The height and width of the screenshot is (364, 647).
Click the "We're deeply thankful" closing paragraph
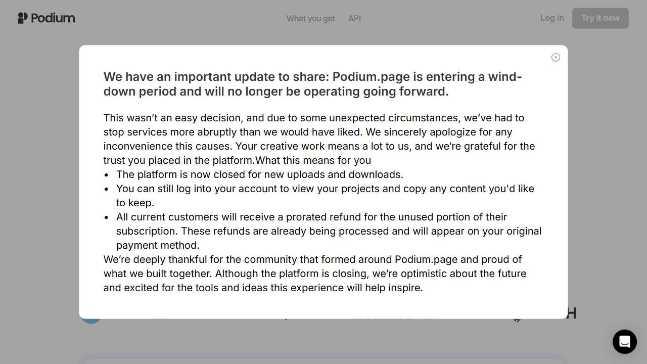coord(314,274)
